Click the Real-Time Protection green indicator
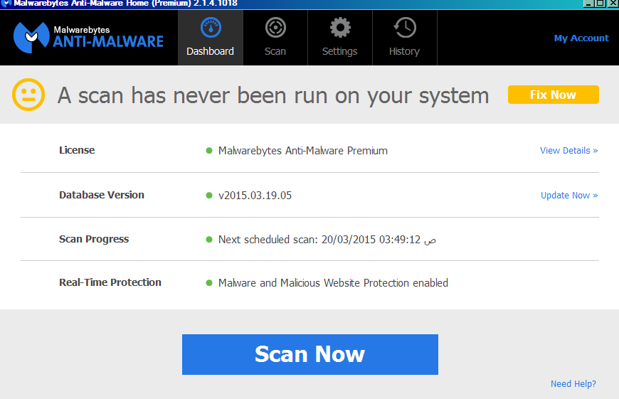Screen dimensions: 619x399 tap(209, 283)
